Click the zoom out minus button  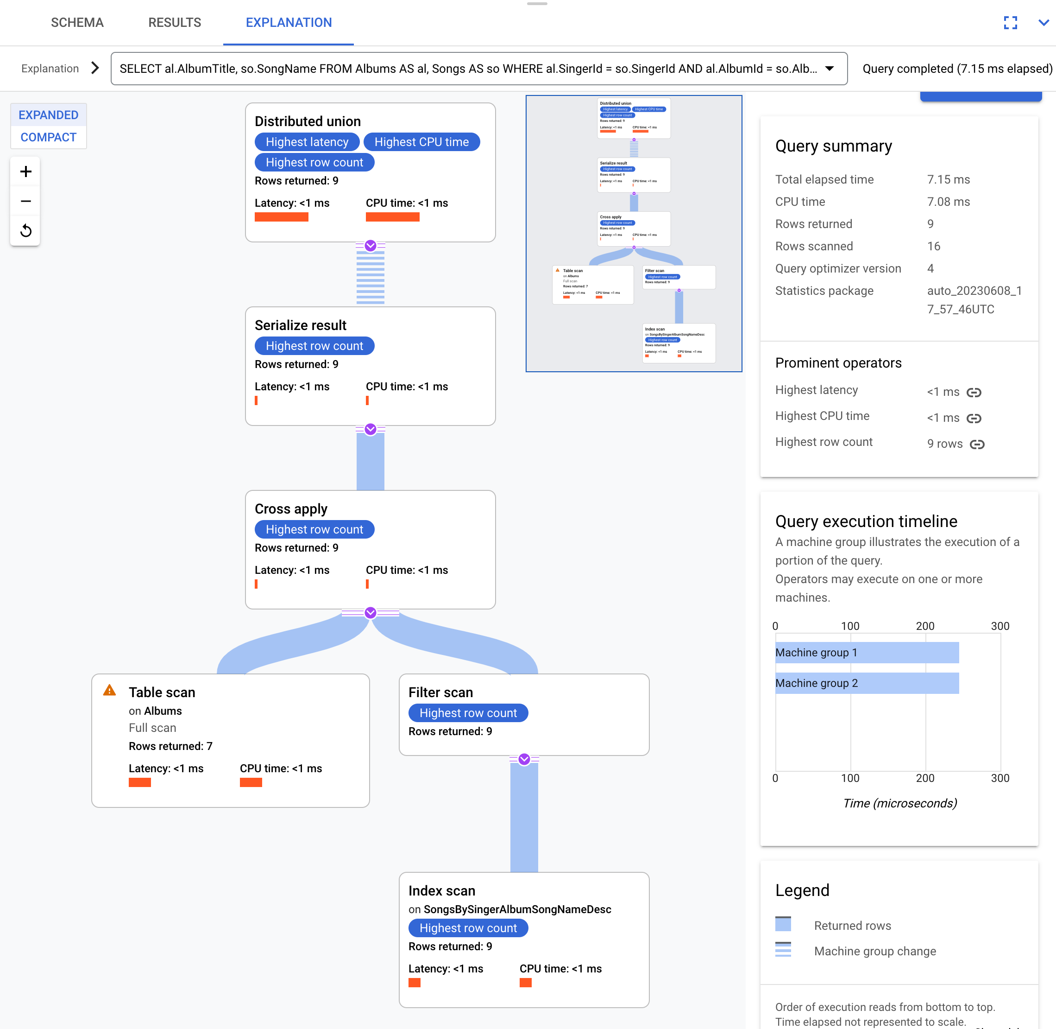coord(25,201)
